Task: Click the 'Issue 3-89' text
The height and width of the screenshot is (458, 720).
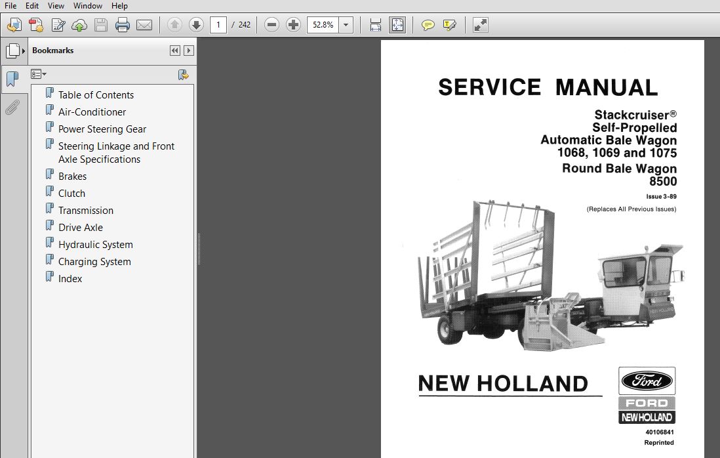Action: click(661, 197)
